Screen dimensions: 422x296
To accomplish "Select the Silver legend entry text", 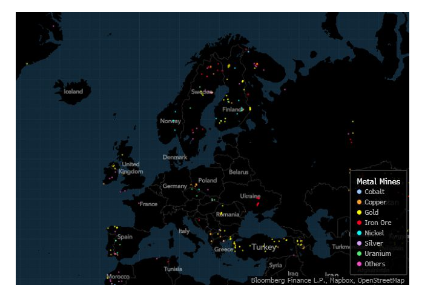I will [x=374, y=243].
